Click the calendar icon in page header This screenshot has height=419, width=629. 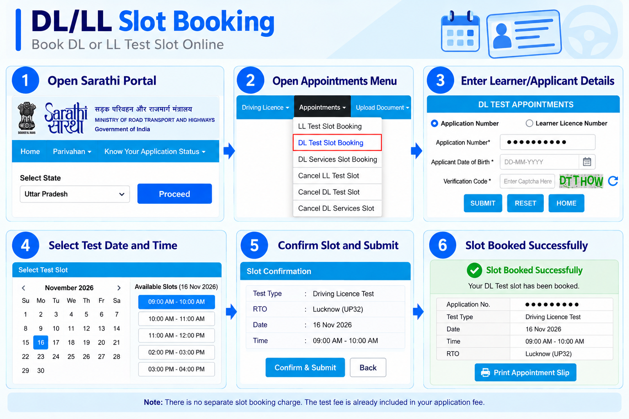[x=460, y=32]
